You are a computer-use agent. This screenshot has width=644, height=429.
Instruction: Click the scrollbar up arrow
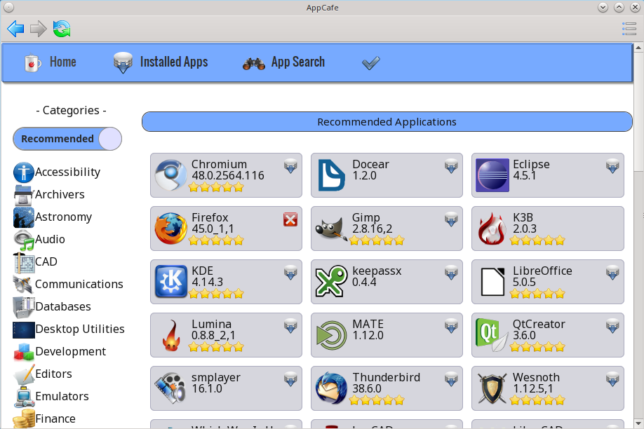[638, 48]
